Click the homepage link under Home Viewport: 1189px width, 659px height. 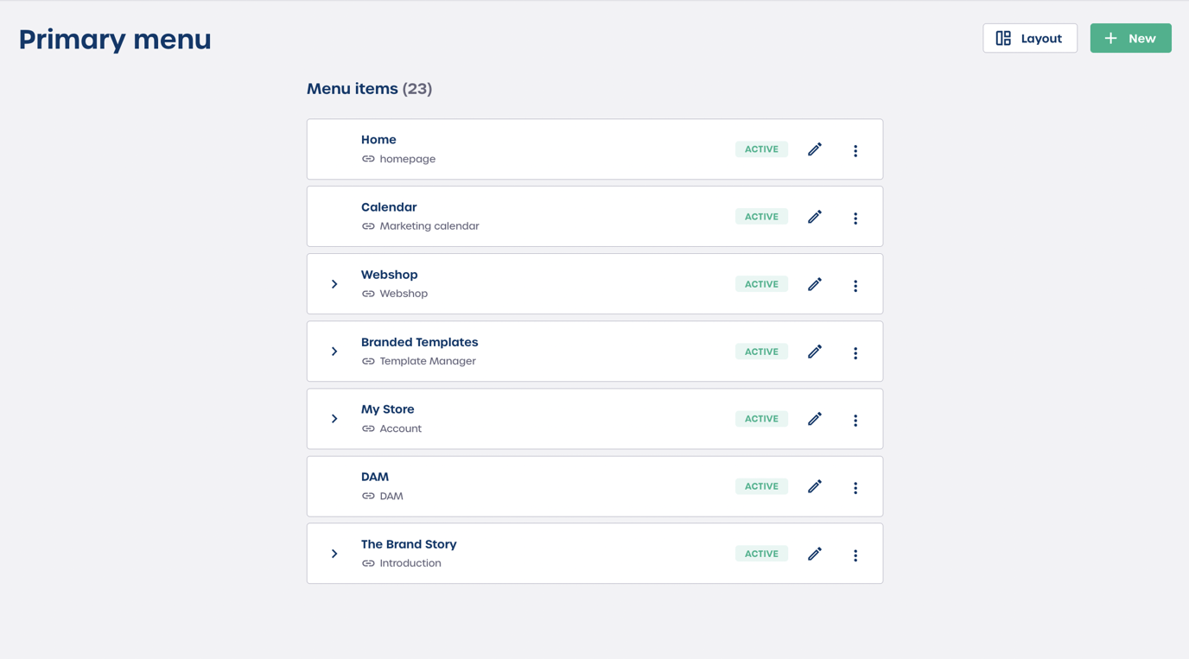tap(407, 159)
